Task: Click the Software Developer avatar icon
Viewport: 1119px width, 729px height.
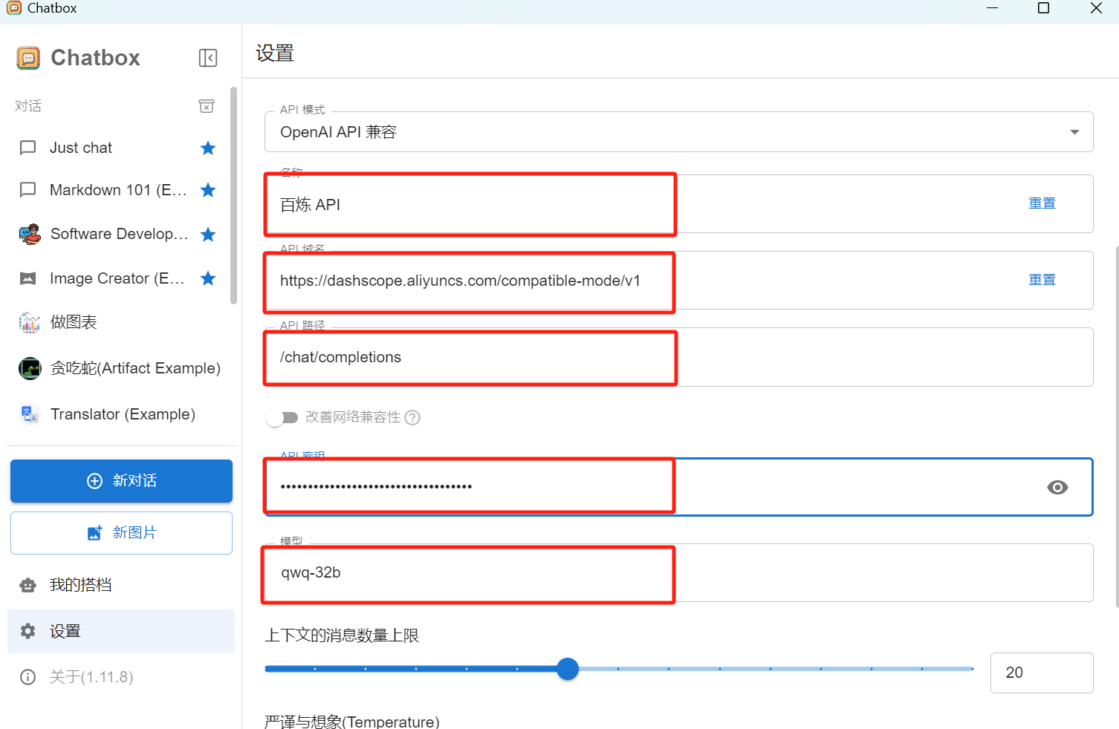Action: click(30, 235)
